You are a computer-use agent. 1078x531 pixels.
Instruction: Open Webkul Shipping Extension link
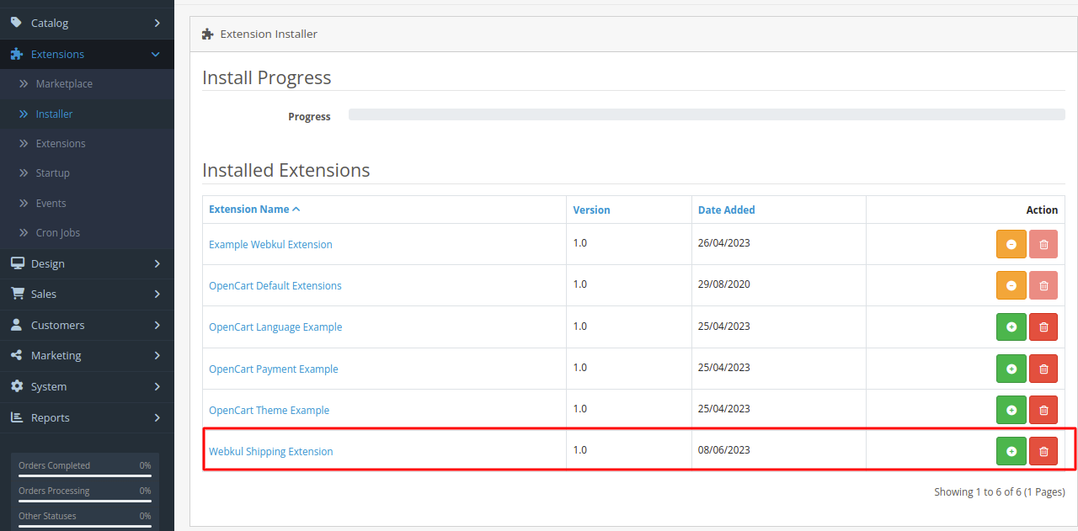point(271,452)
